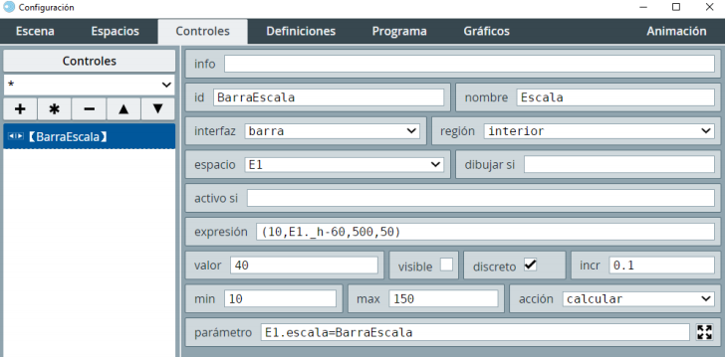Click the expresión field

pos(485,232)
